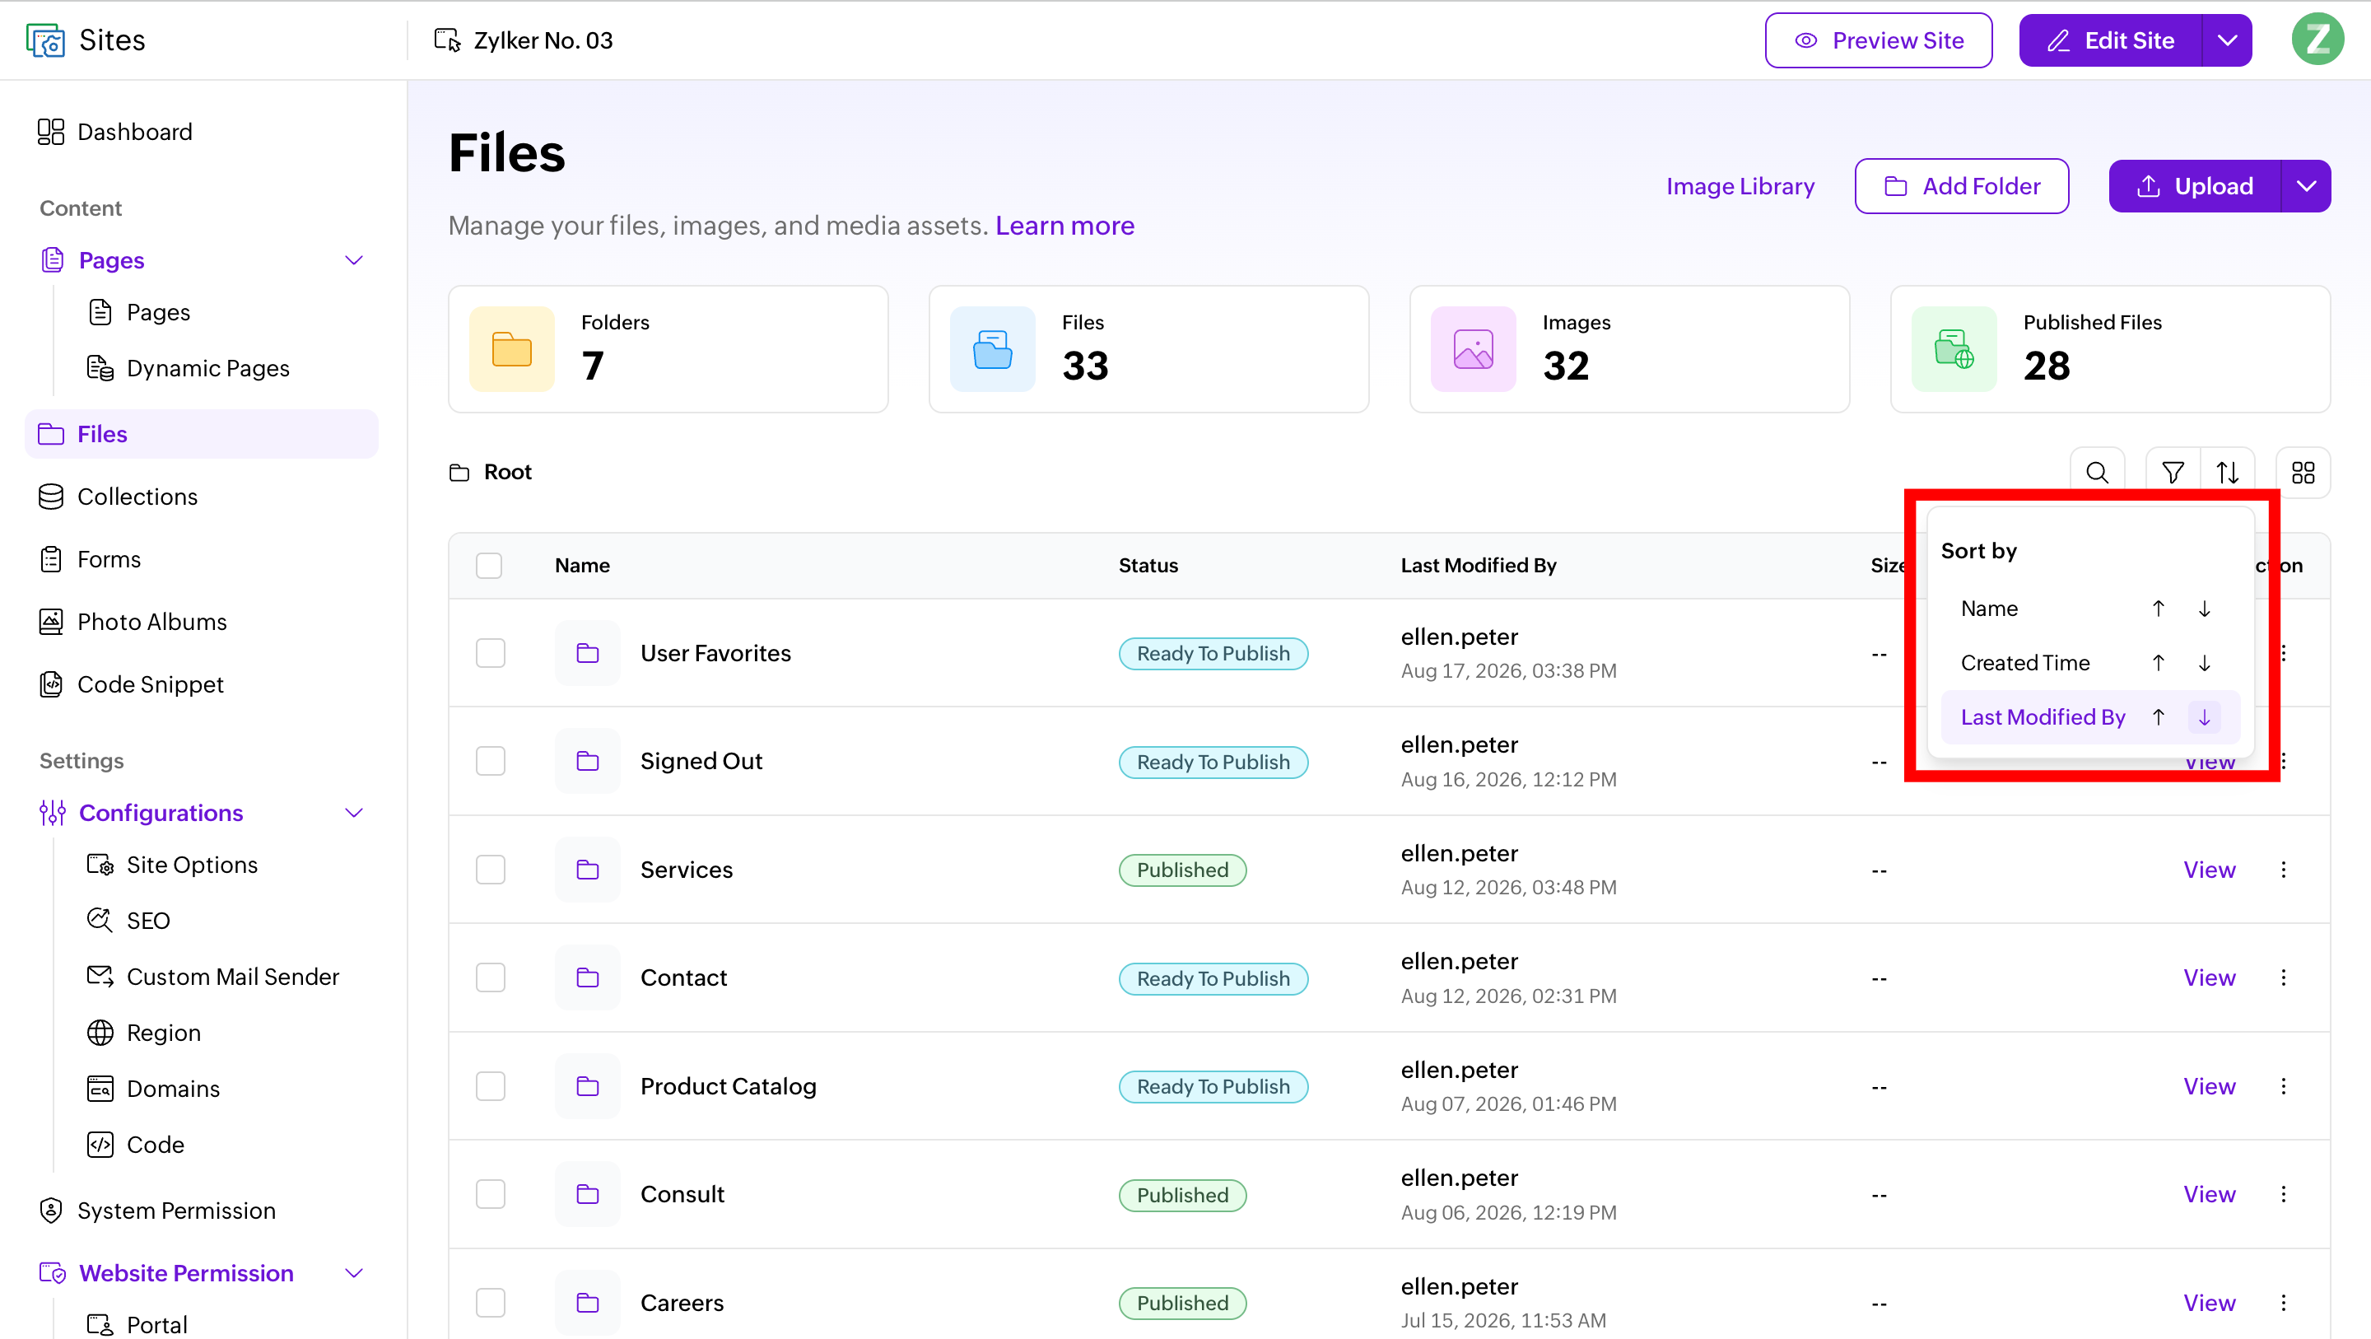The height and width of the screenshot is (1339, 2371).
Task: Sort by Created Time ascending arrow
Action: [x=2159, y=663]
